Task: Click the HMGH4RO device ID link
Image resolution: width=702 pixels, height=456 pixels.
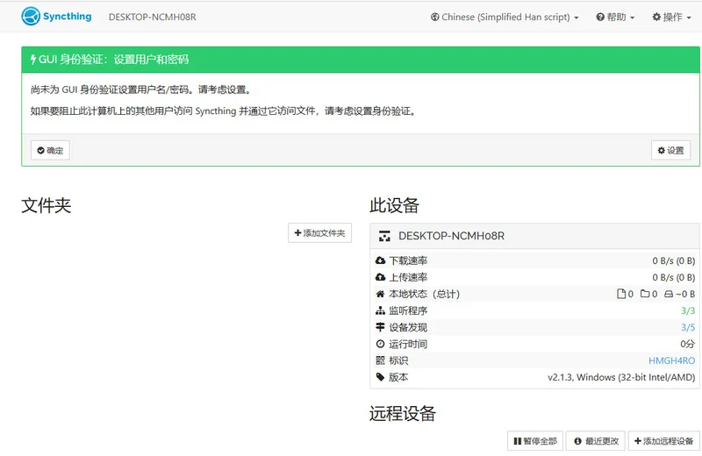Action: pyautogui.click(x=671, y=360)
